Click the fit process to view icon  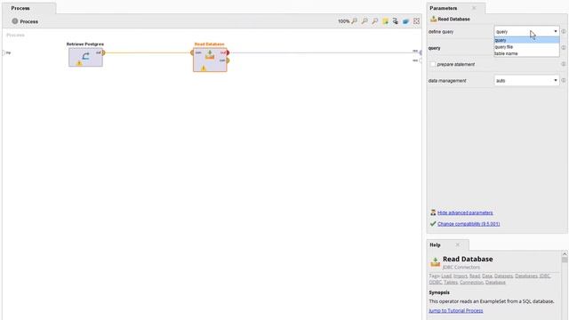416,21
